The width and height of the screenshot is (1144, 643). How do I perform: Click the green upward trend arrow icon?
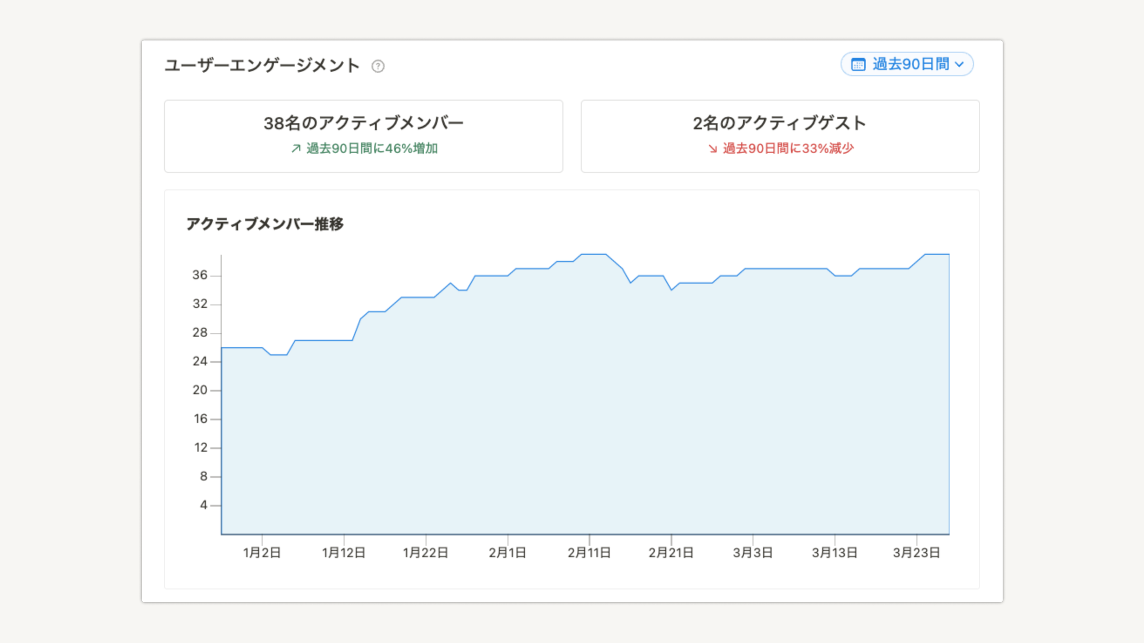(296, 148)
